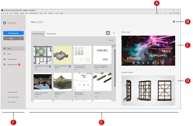Expand the Open button dropdown arrow
The height and width of the screenshot is (126, 193).
(x=22, y=38)
